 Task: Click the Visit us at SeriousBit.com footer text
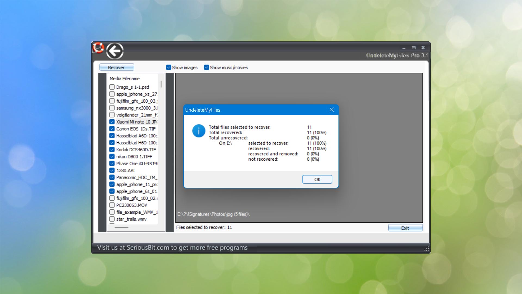pos(172,247)
